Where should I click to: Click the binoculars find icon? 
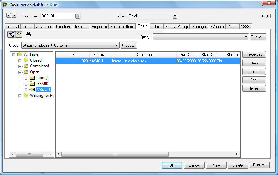28,34
